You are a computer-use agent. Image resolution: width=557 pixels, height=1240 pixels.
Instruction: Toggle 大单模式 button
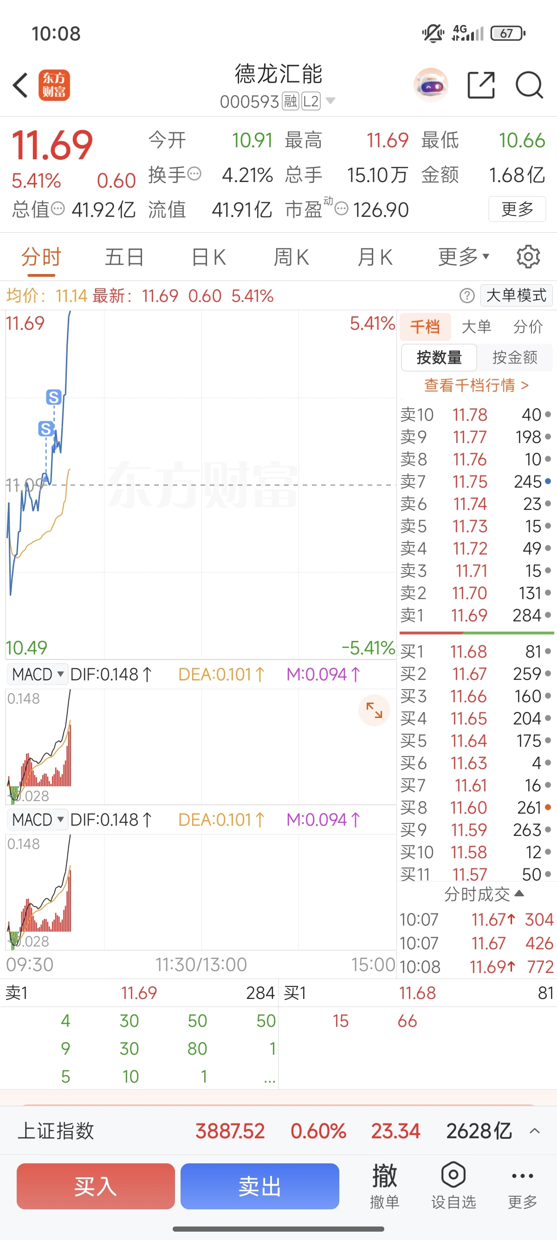point(516,295)
